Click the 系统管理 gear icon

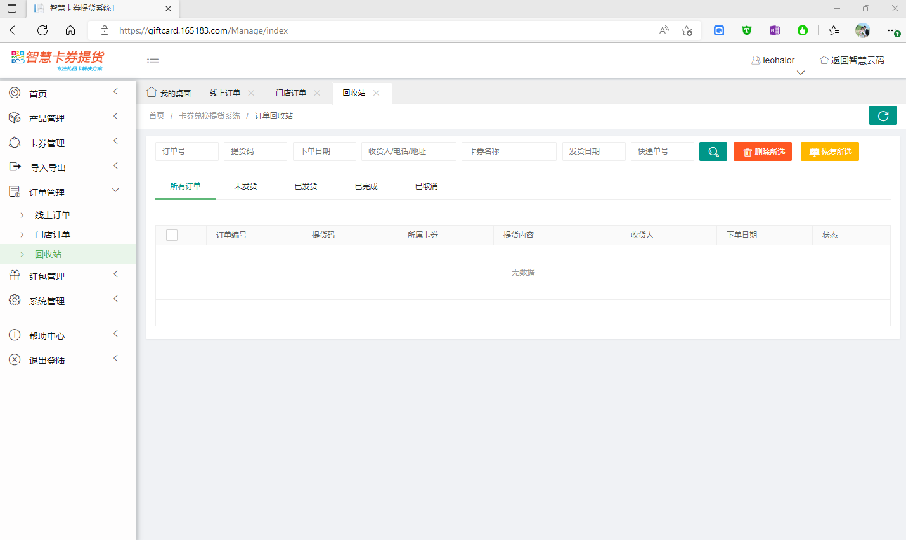(x=15, y=300)
